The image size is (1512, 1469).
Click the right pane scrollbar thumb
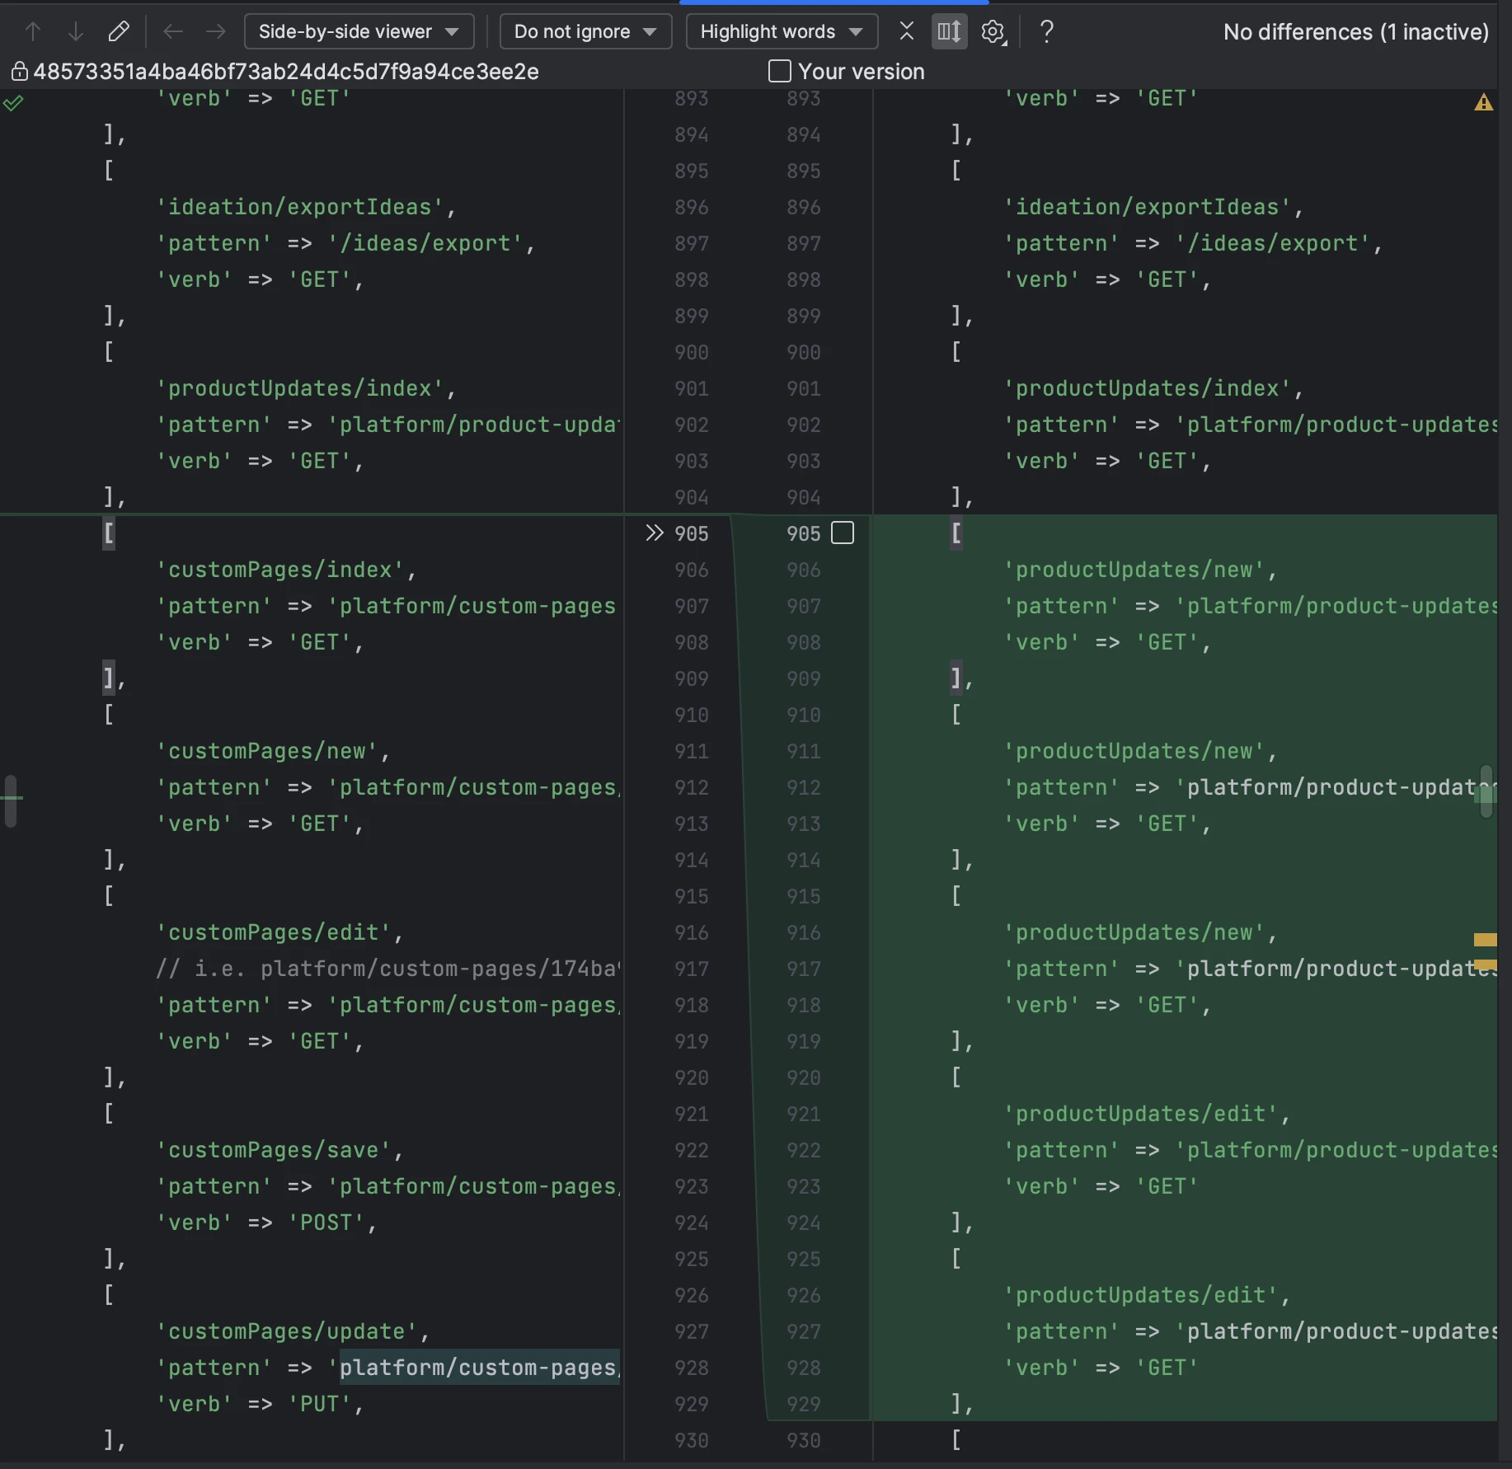1486,791
